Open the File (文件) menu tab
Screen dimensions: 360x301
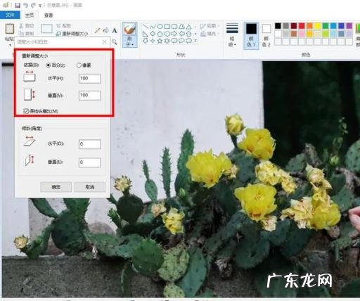(x=10, y=15)
